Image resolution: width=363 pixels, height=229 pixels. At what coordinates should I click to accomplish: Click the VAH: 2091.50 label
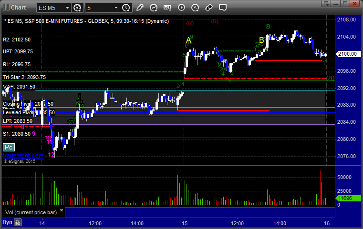point(19,87)
